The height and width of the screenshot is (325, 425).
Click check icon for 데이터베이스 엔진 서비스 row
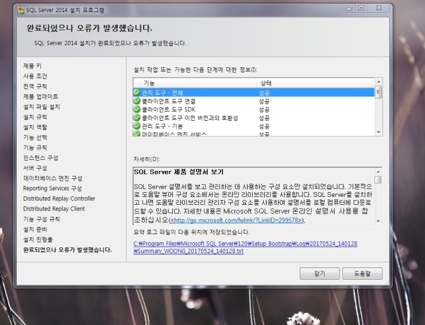click(x=137, y=133)
